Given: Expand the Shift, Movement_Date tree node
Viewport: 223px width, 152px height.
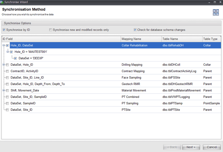Looking at the screenshot, I should tap(4, 90).
